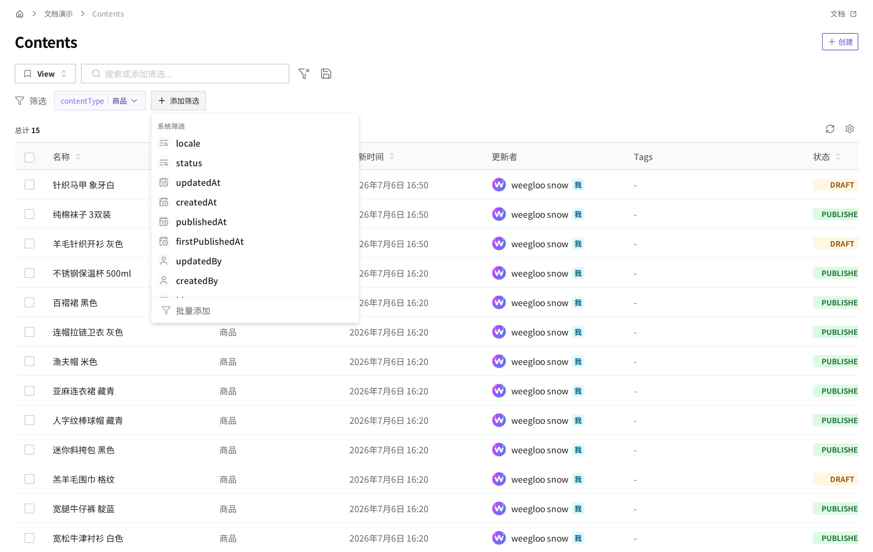
Task: Tick checkbox for 羊毛针织开衫 灰色
Action: pos(29,244)
